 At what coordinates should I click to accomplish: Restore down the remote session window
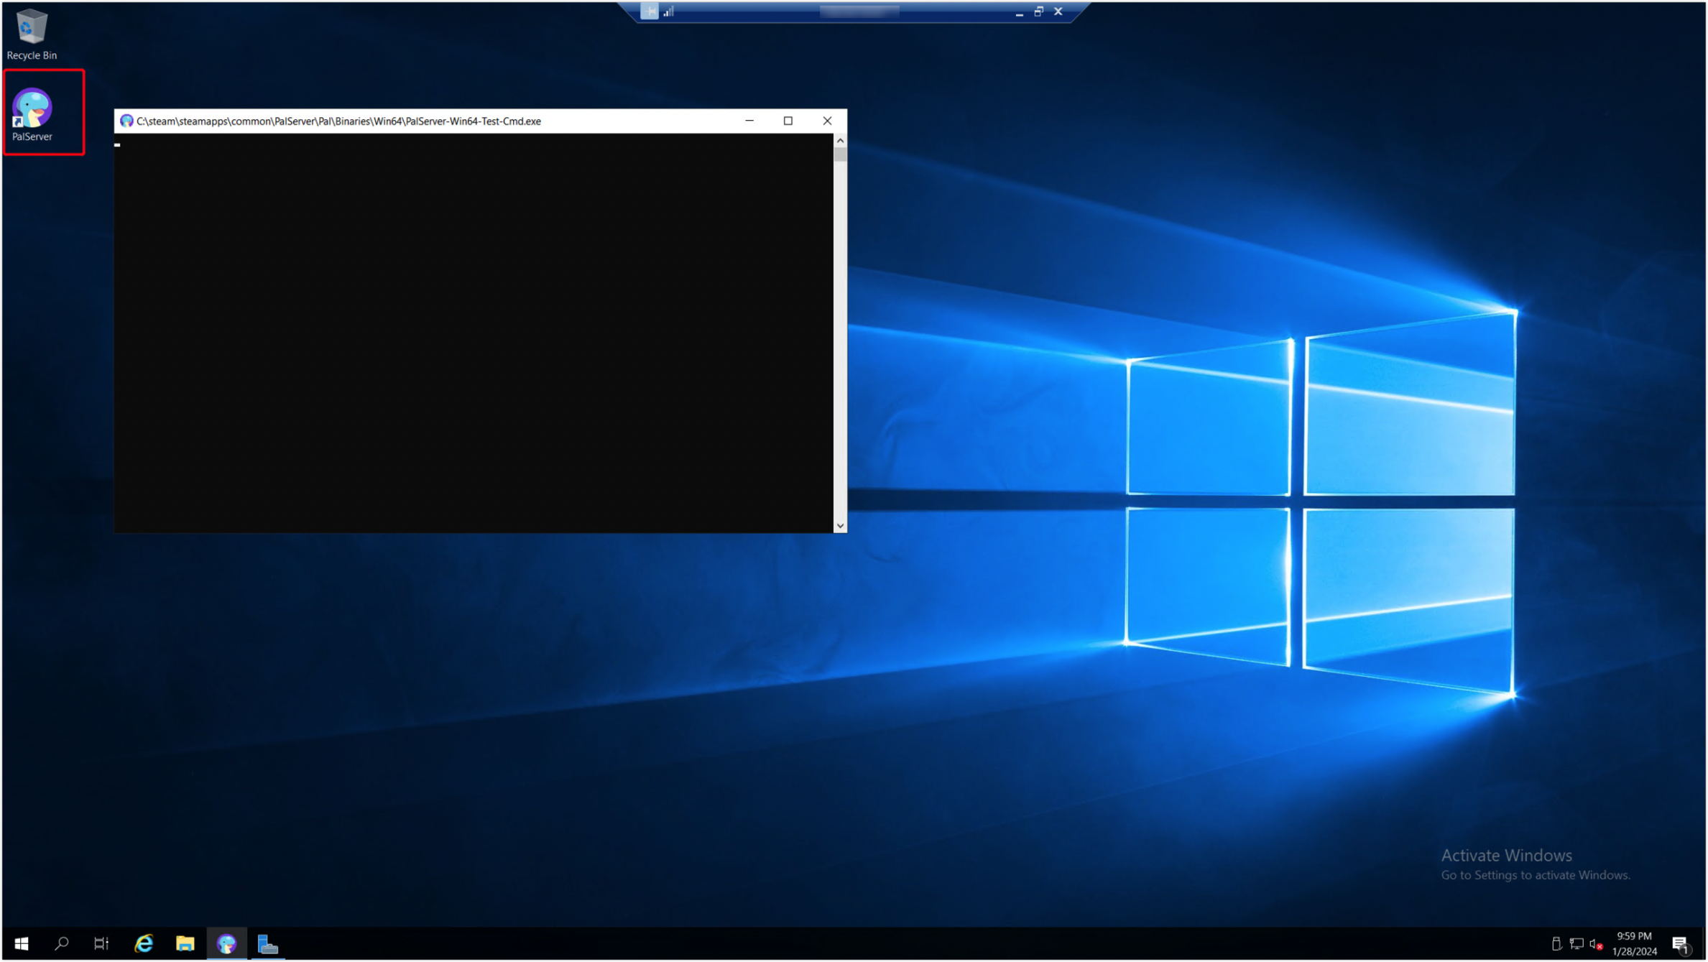1038,11
